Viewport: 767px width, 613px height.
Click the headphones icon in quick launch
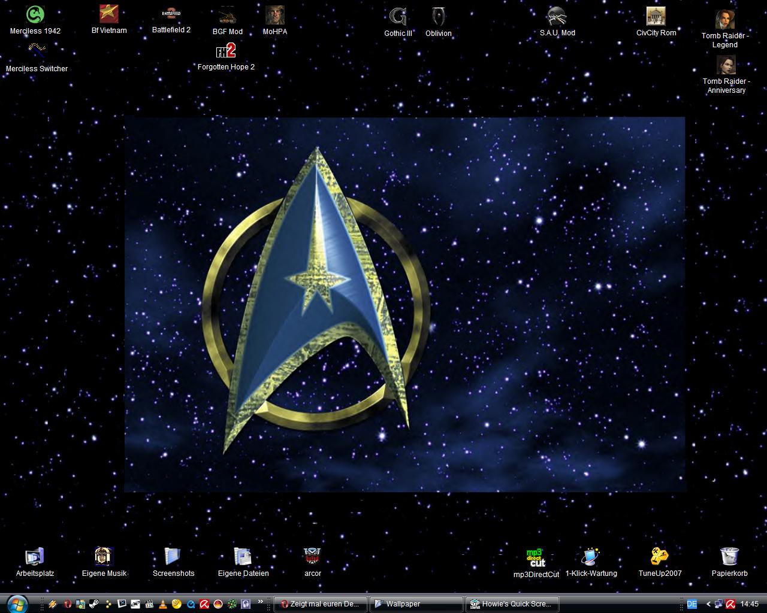(246, 604)
